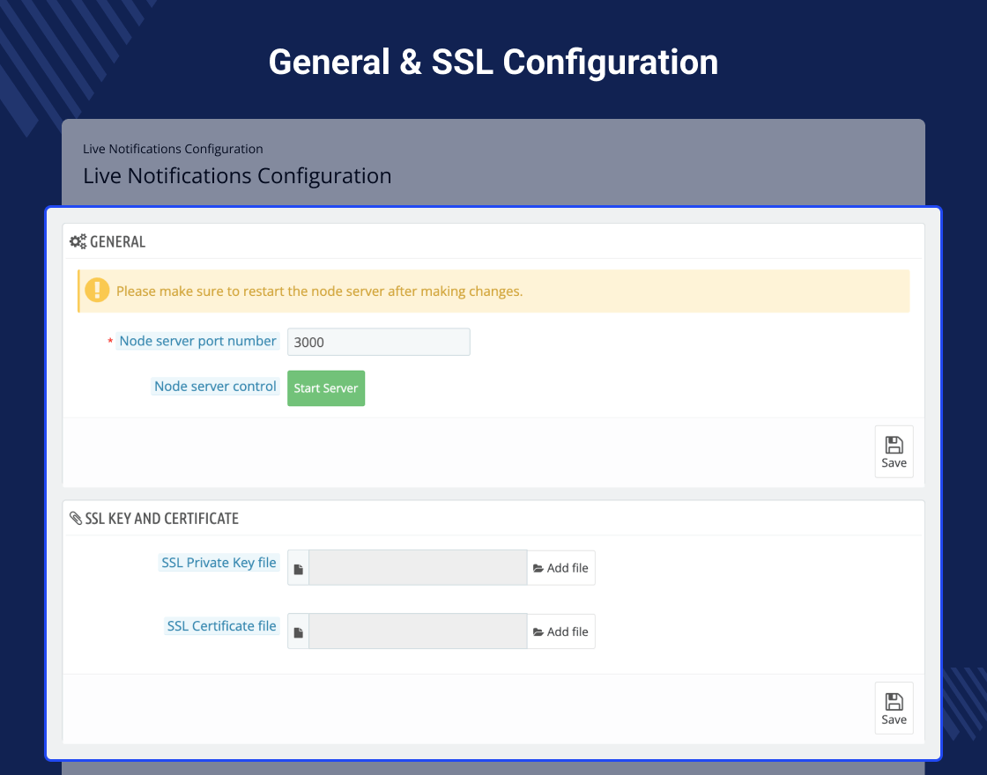The width and height of the screenshot is (987, 775).
Task: Click the Node server port number label
Action: coord(197,341)
